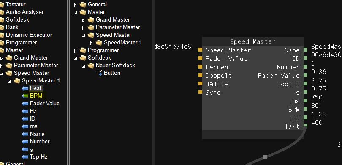Image resolution: width=342 pixels, height=165 pixels.
Task: Click the Doppelt input port on node
Action: click(200, 75)
